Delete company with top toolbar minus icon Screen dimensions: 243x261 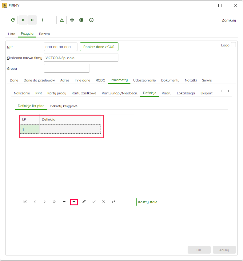point(52,20)
